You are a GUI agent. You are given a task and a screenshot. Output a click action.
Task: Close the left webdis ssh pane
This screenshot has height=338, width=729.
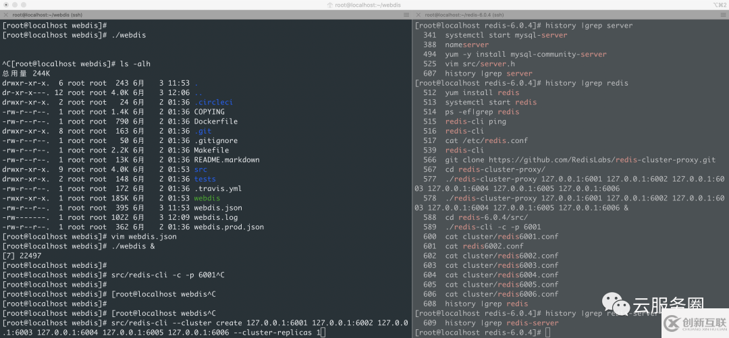5,15
